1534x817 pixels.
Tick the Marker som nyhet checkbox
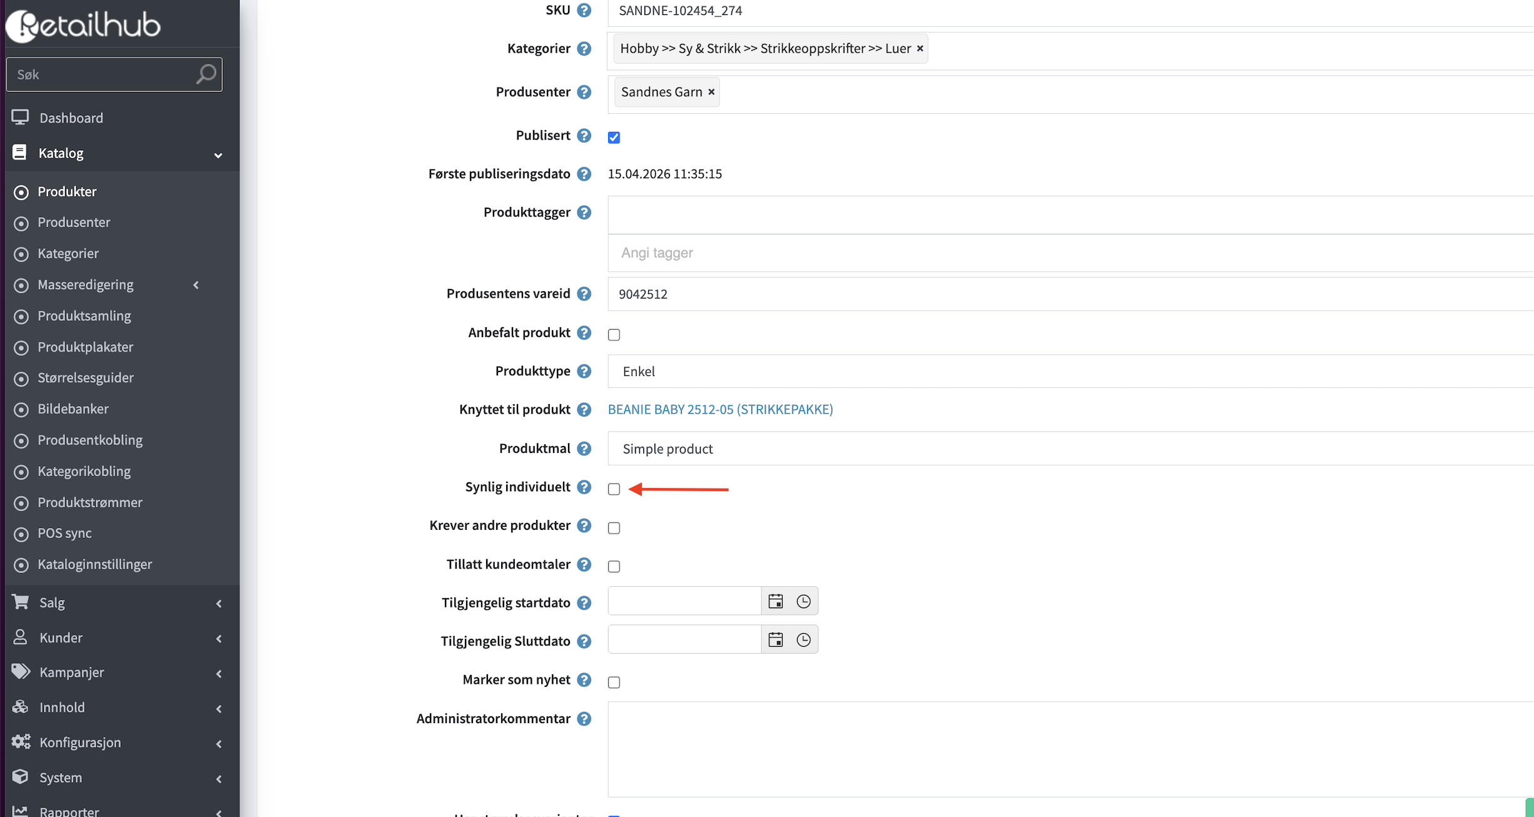coord(614,683)
